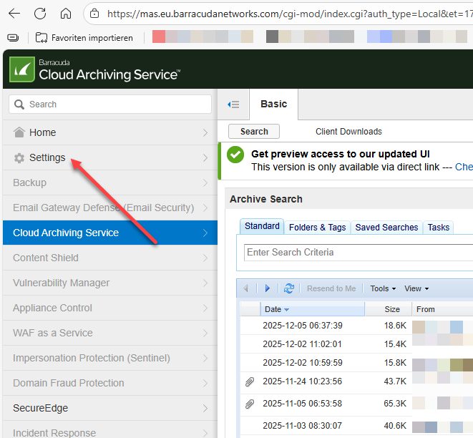Click the green checkmark preview notice icon
Screen dimensions: 473x438
pyautogui.click(x=235, y=155)
